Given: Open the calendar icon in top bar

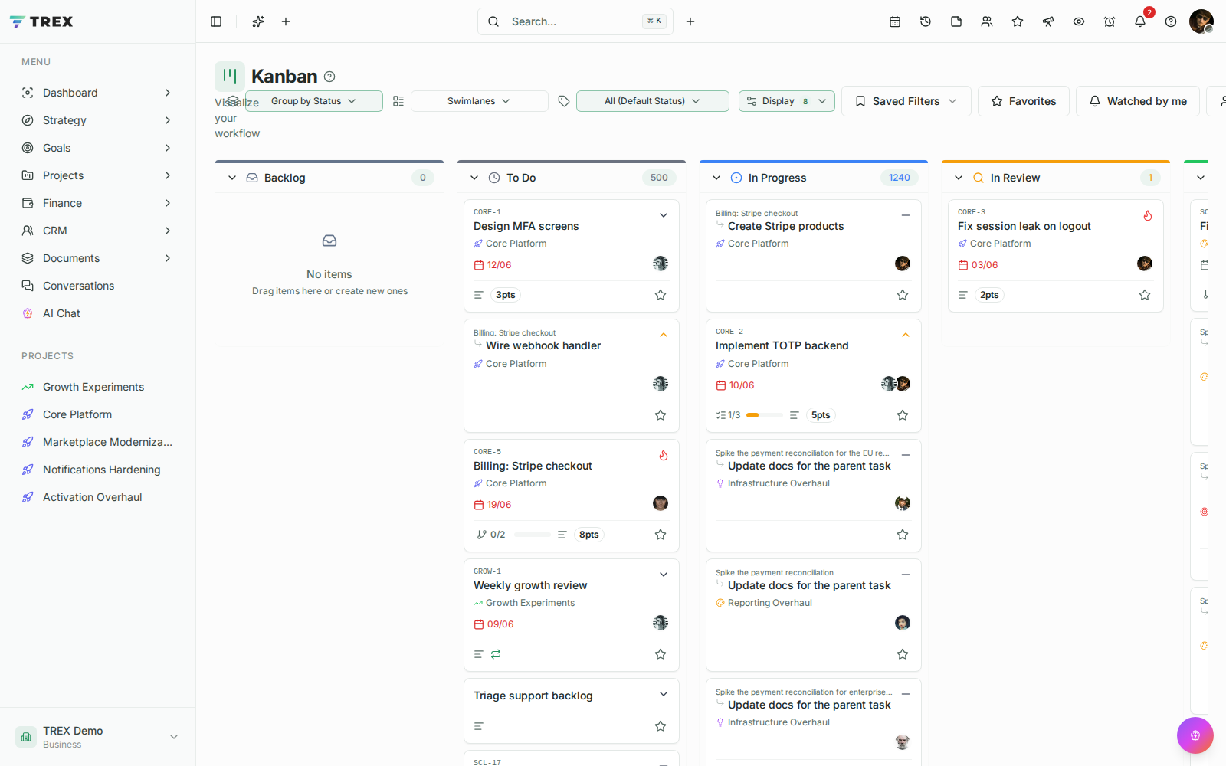Looking at the screenshot, I should click(x=895, y=21).
